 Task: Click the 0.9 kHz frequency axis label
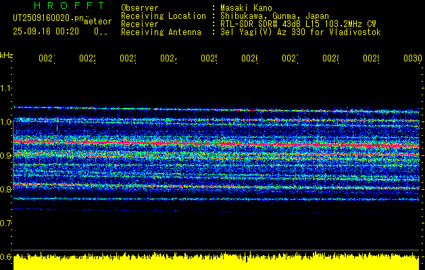5,155
